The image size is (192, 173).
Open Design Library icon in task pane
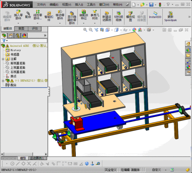point(188,49)
